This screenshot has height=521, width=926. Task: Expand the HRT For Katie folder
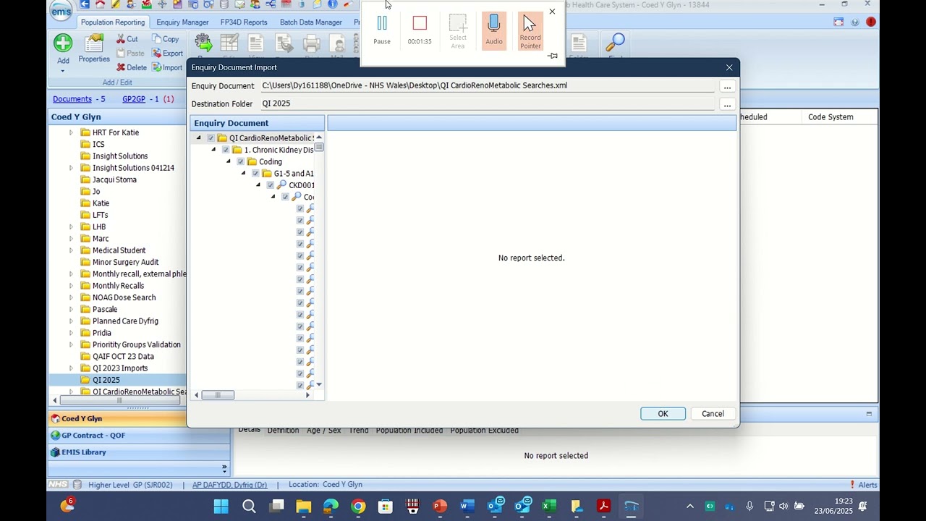(71, 132)
